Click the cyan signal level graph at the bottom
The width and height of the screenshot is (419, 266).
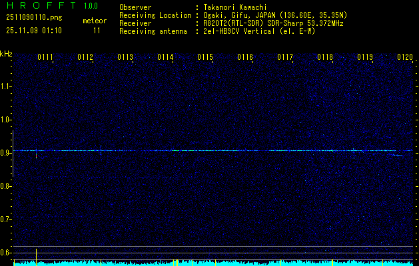point(214,263)
